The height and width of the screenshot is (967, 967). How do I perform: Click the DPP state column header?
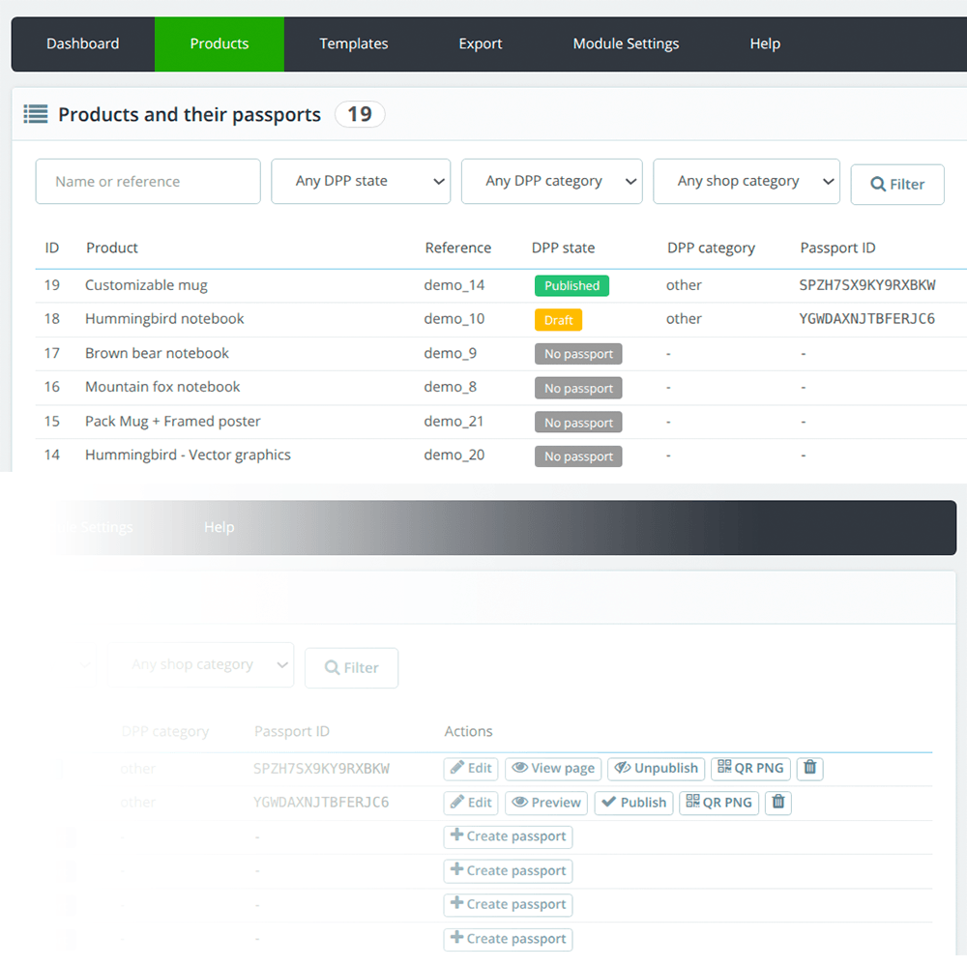[563, 248]
